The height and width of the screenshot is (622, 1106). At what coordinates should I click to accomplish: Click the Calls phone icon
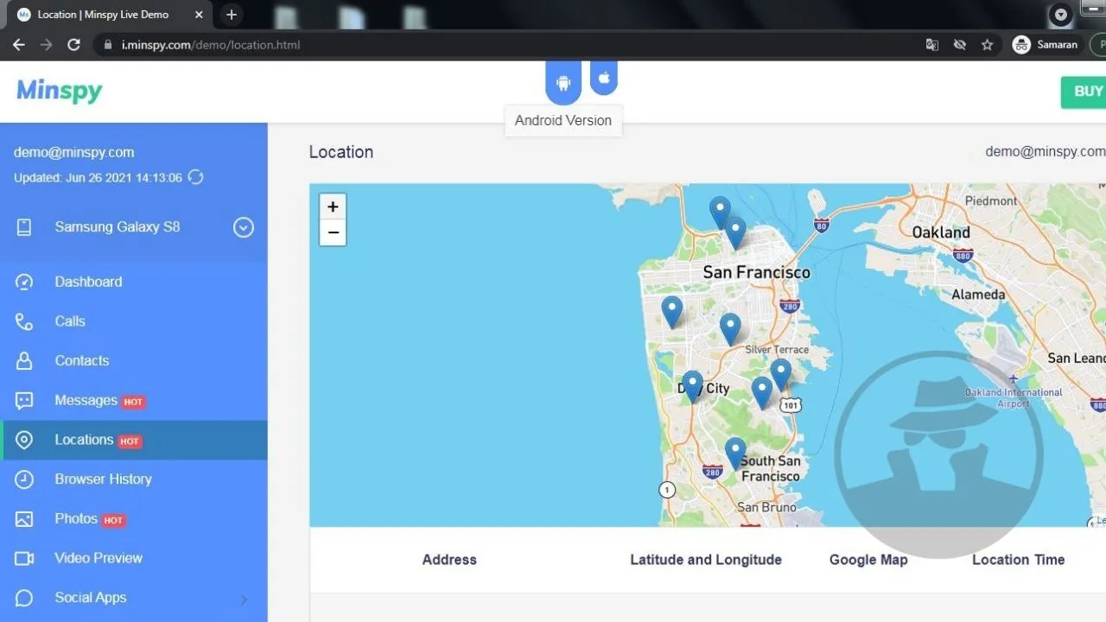coord(24,321)
